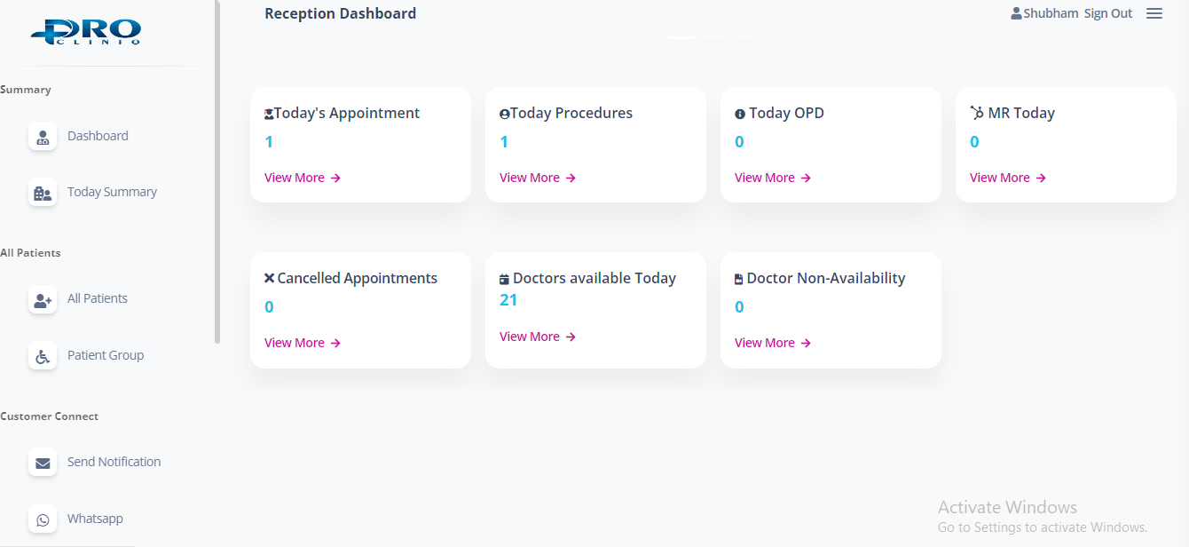Click the ProClinic logo
This screenshot has width=1189, height=547.
86,31
